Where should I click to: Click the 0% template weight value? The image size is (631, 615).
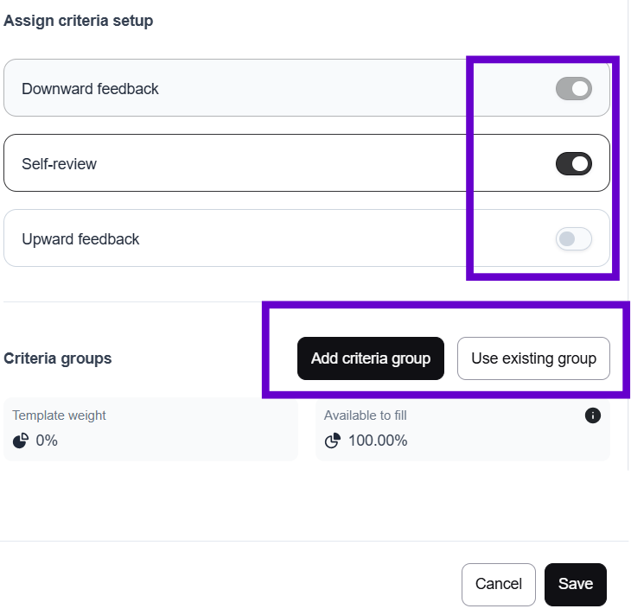pos(47,441)
